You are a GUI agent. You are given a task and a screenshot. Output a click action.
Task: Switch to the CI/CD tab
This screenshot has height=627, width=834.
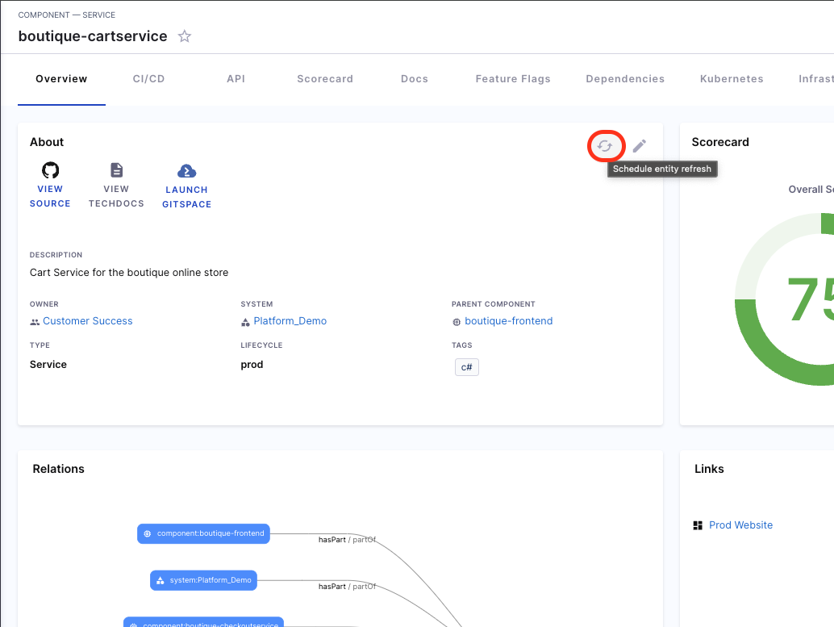pos(148,79)
